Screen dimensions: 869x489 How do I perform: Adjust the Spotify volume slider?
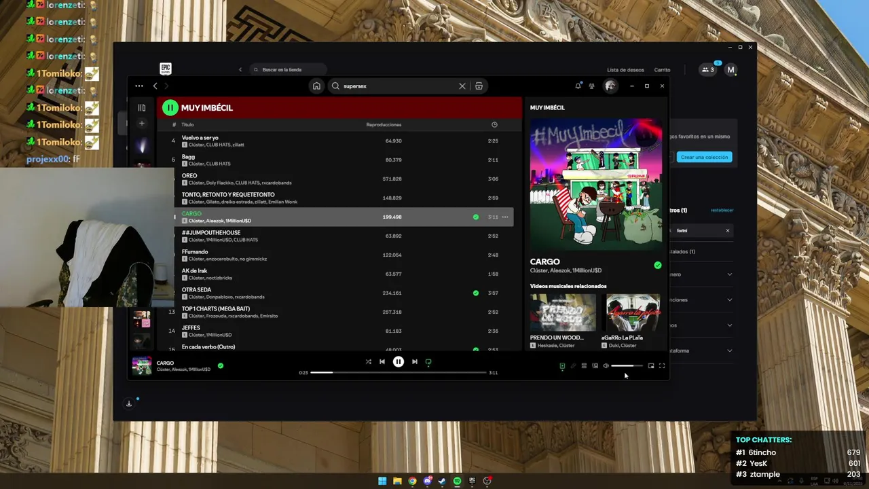pos(627,366)
